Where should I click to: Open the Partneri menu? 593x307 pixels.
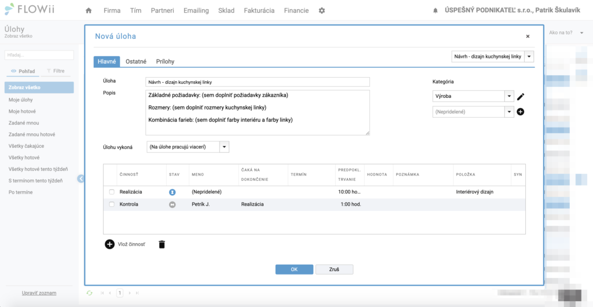(162, 10)
